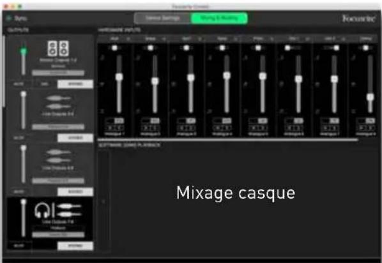Toggle MUTE on Monitor Outputs 1-2
The width and height of the screenshot is (382, 263).
point(19,84)
